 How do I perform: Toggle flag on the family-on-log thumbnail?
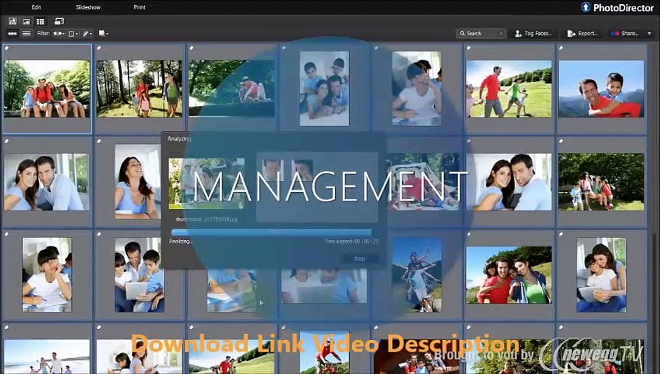[x=7, y=48]
